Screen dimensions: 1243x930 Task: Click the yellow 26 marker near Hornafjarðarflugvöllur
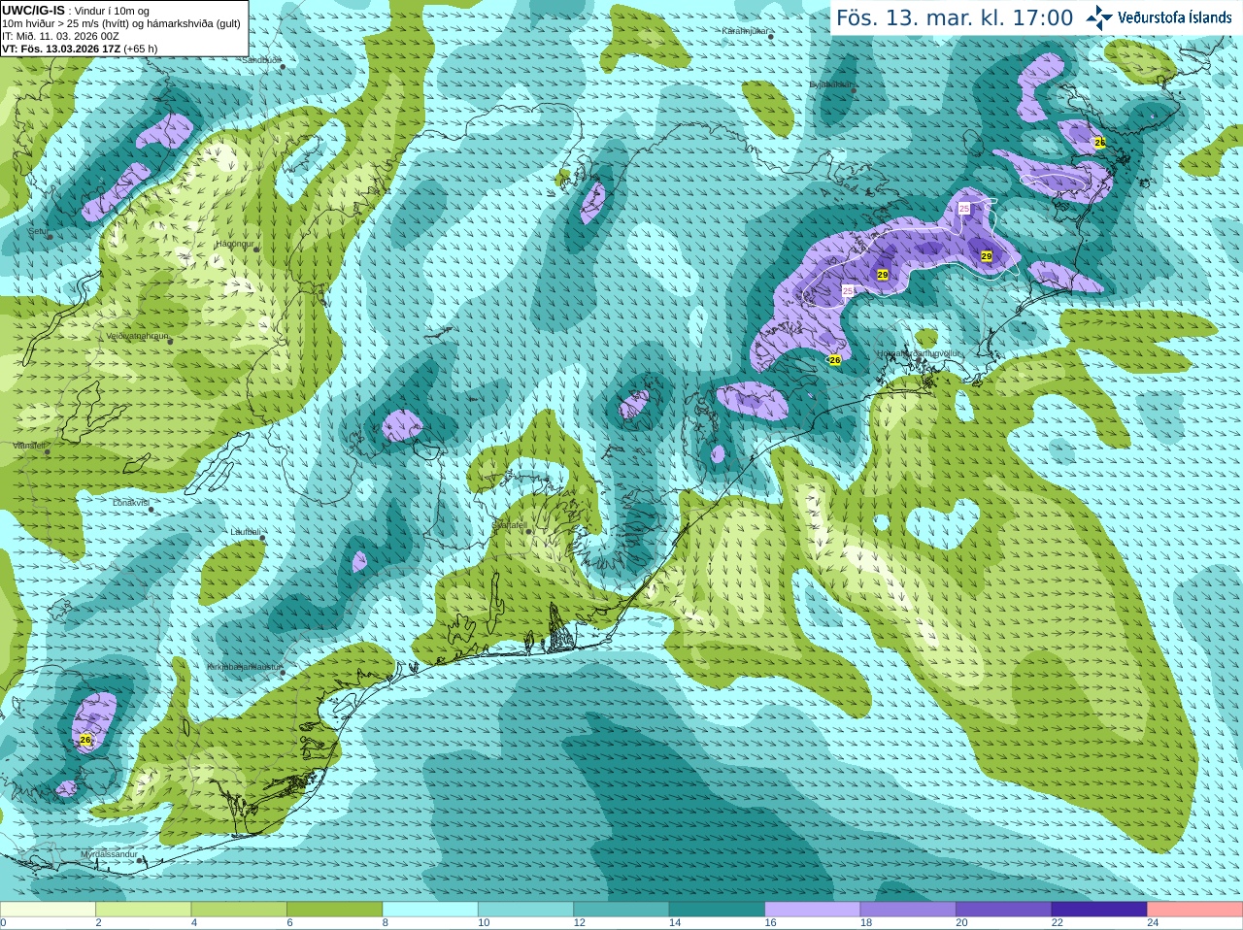834,360
